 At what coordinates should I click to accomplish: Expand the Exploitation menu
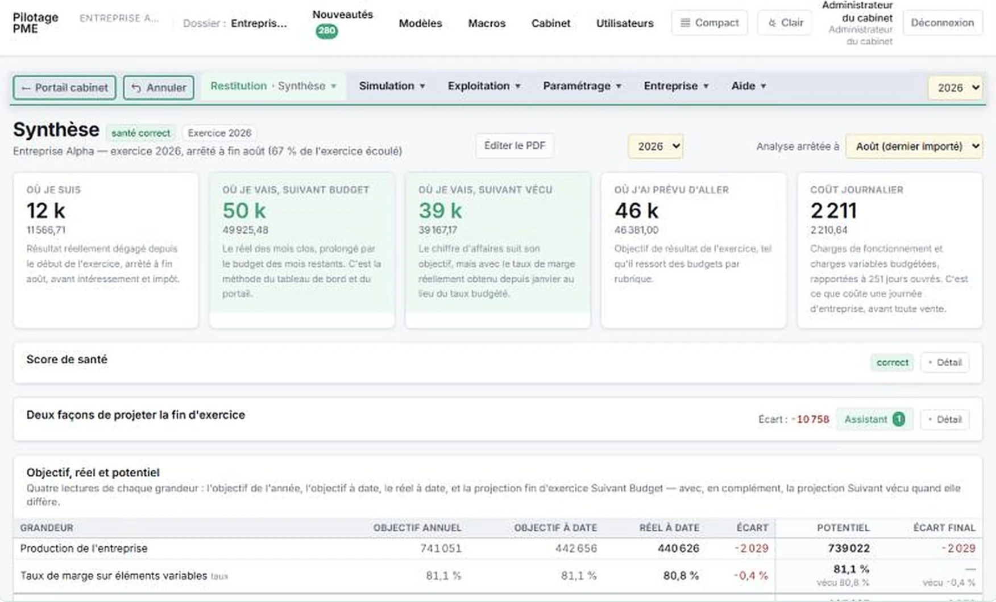(484, 86)
